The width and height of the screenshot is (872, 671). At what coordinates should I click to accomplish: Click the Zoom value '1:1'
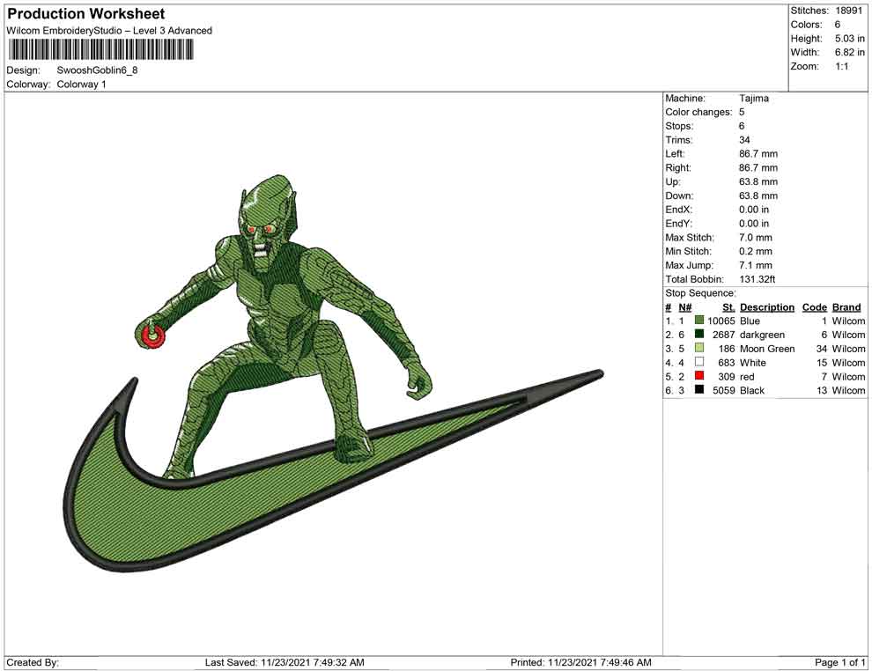841,66
